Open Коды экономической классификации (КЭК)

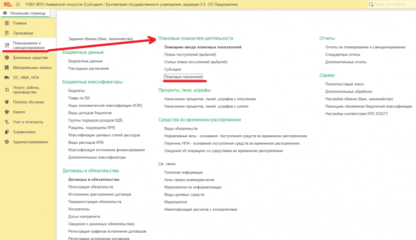(x=105, y=105)
